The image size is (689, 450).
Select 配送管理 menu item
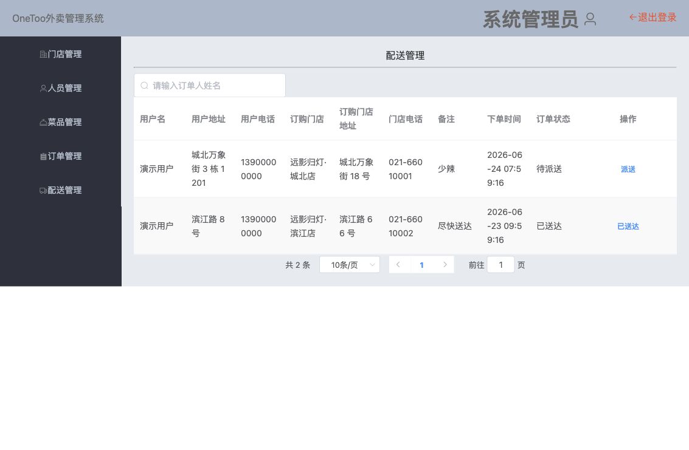point(61,191)
